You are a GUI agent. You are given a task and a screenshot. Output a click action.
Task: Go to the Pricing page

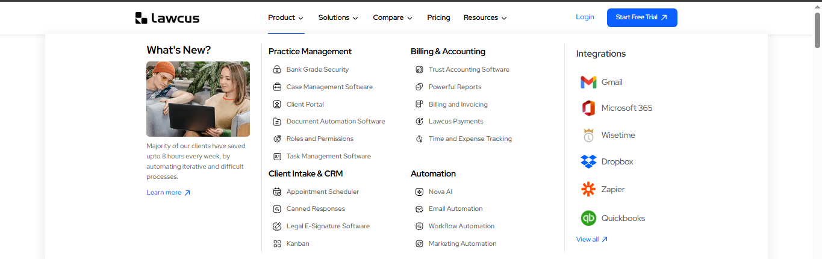[438, 18]
